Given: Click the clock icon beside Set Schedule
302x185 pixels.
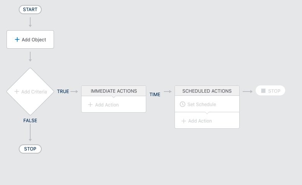Looking at the screenshot, I should [183, 104].
